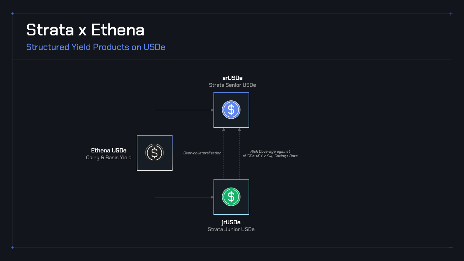The width and height of the screenshot is (464, 261).
Task: Click the Structured Yield Products on USDe subtitle
Action: pos(96,47)
